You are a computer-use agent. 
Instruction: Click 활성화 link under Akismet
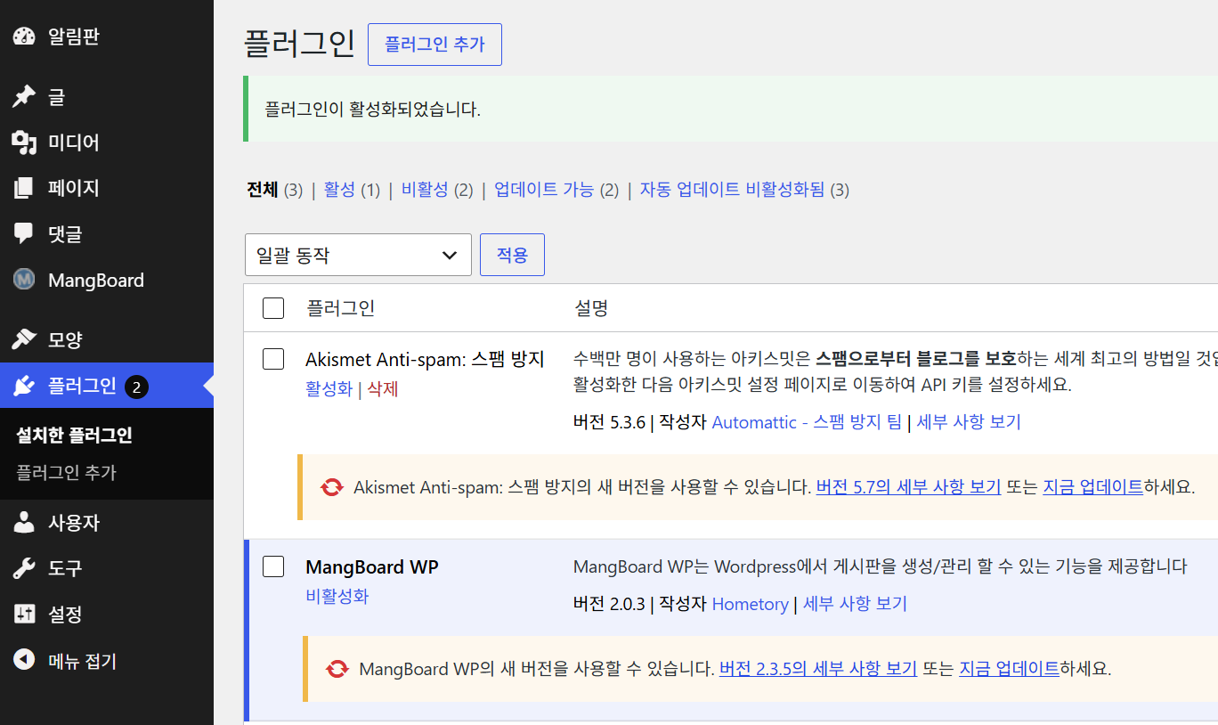tap(329, 389)
